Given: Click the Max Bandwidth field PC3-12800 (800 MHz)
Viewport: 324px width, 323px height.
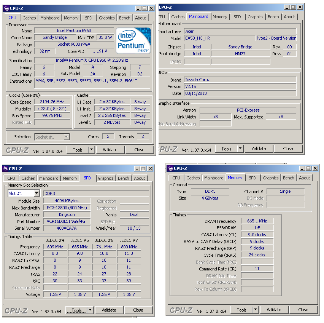Looking at the screenshot, I should 67,208.
